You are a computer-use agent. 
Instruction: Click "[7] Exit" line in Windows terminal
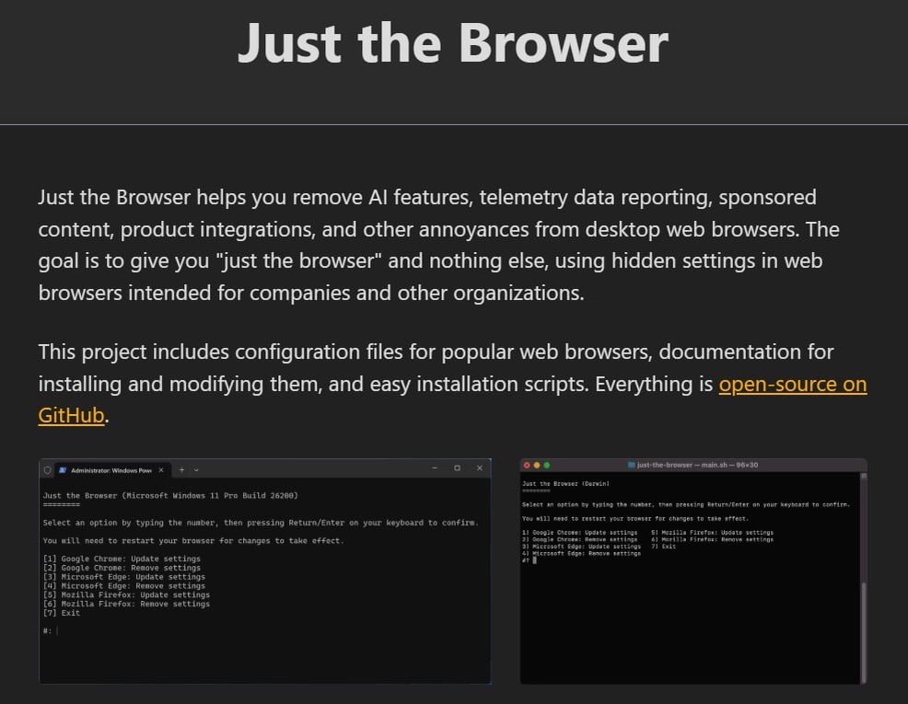coord(62,613)
